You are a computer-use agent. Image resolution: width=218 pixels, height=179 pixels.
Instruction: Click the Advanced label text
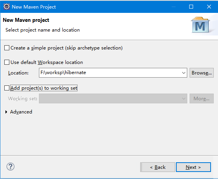21,112
